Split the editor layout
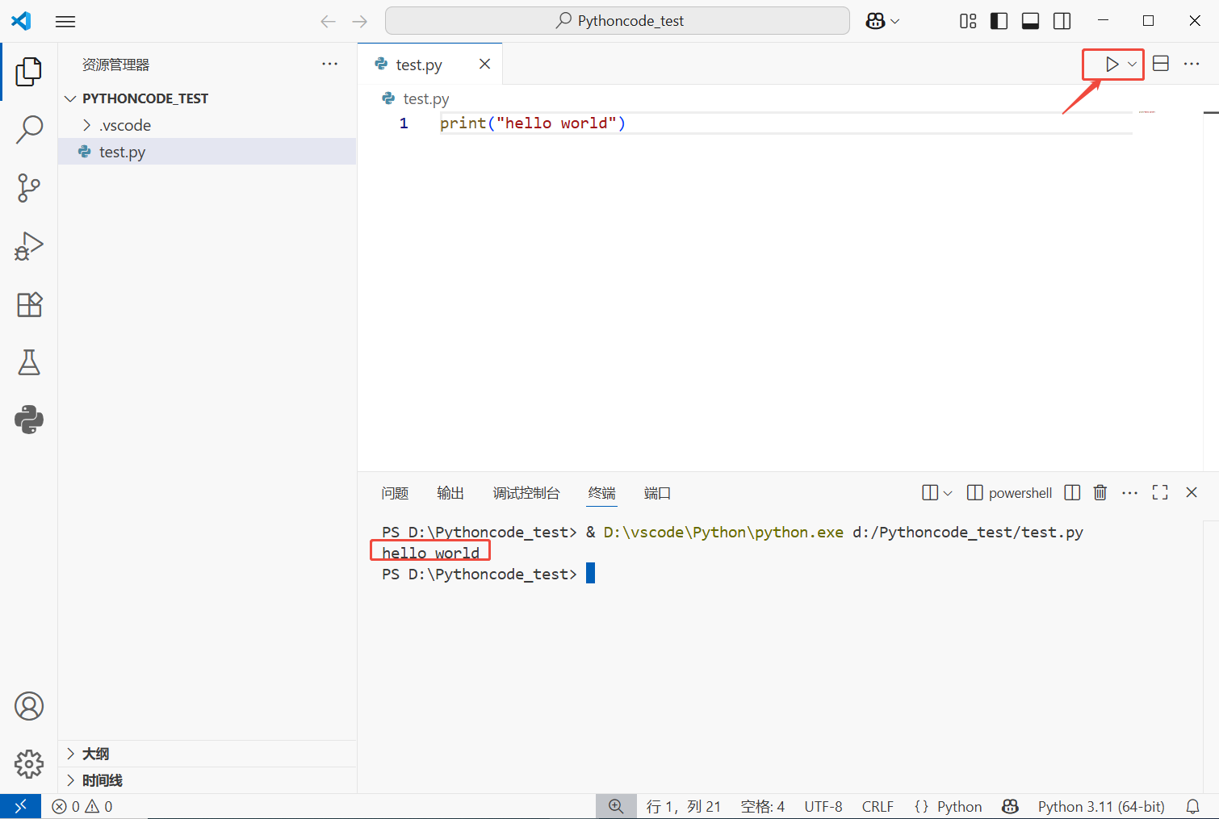 pos(1161,64)
